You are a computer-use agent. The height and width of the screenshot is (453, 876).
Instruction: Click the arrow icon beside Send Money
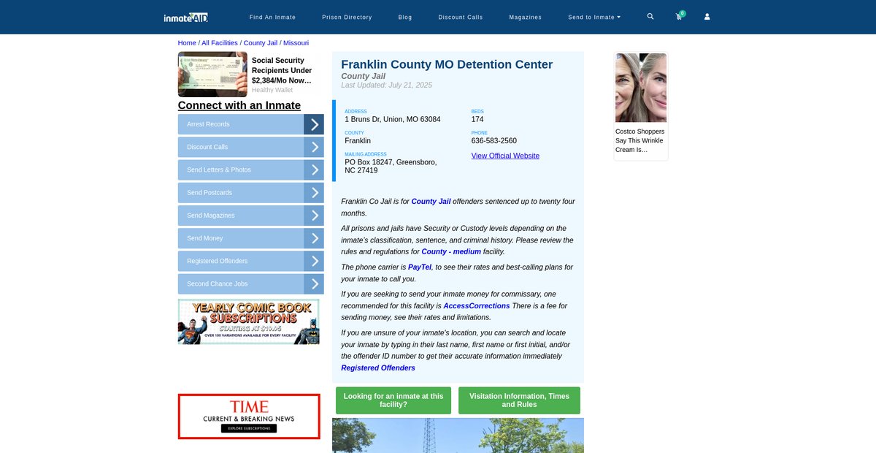pyautogui.click(x=314, y=238)
